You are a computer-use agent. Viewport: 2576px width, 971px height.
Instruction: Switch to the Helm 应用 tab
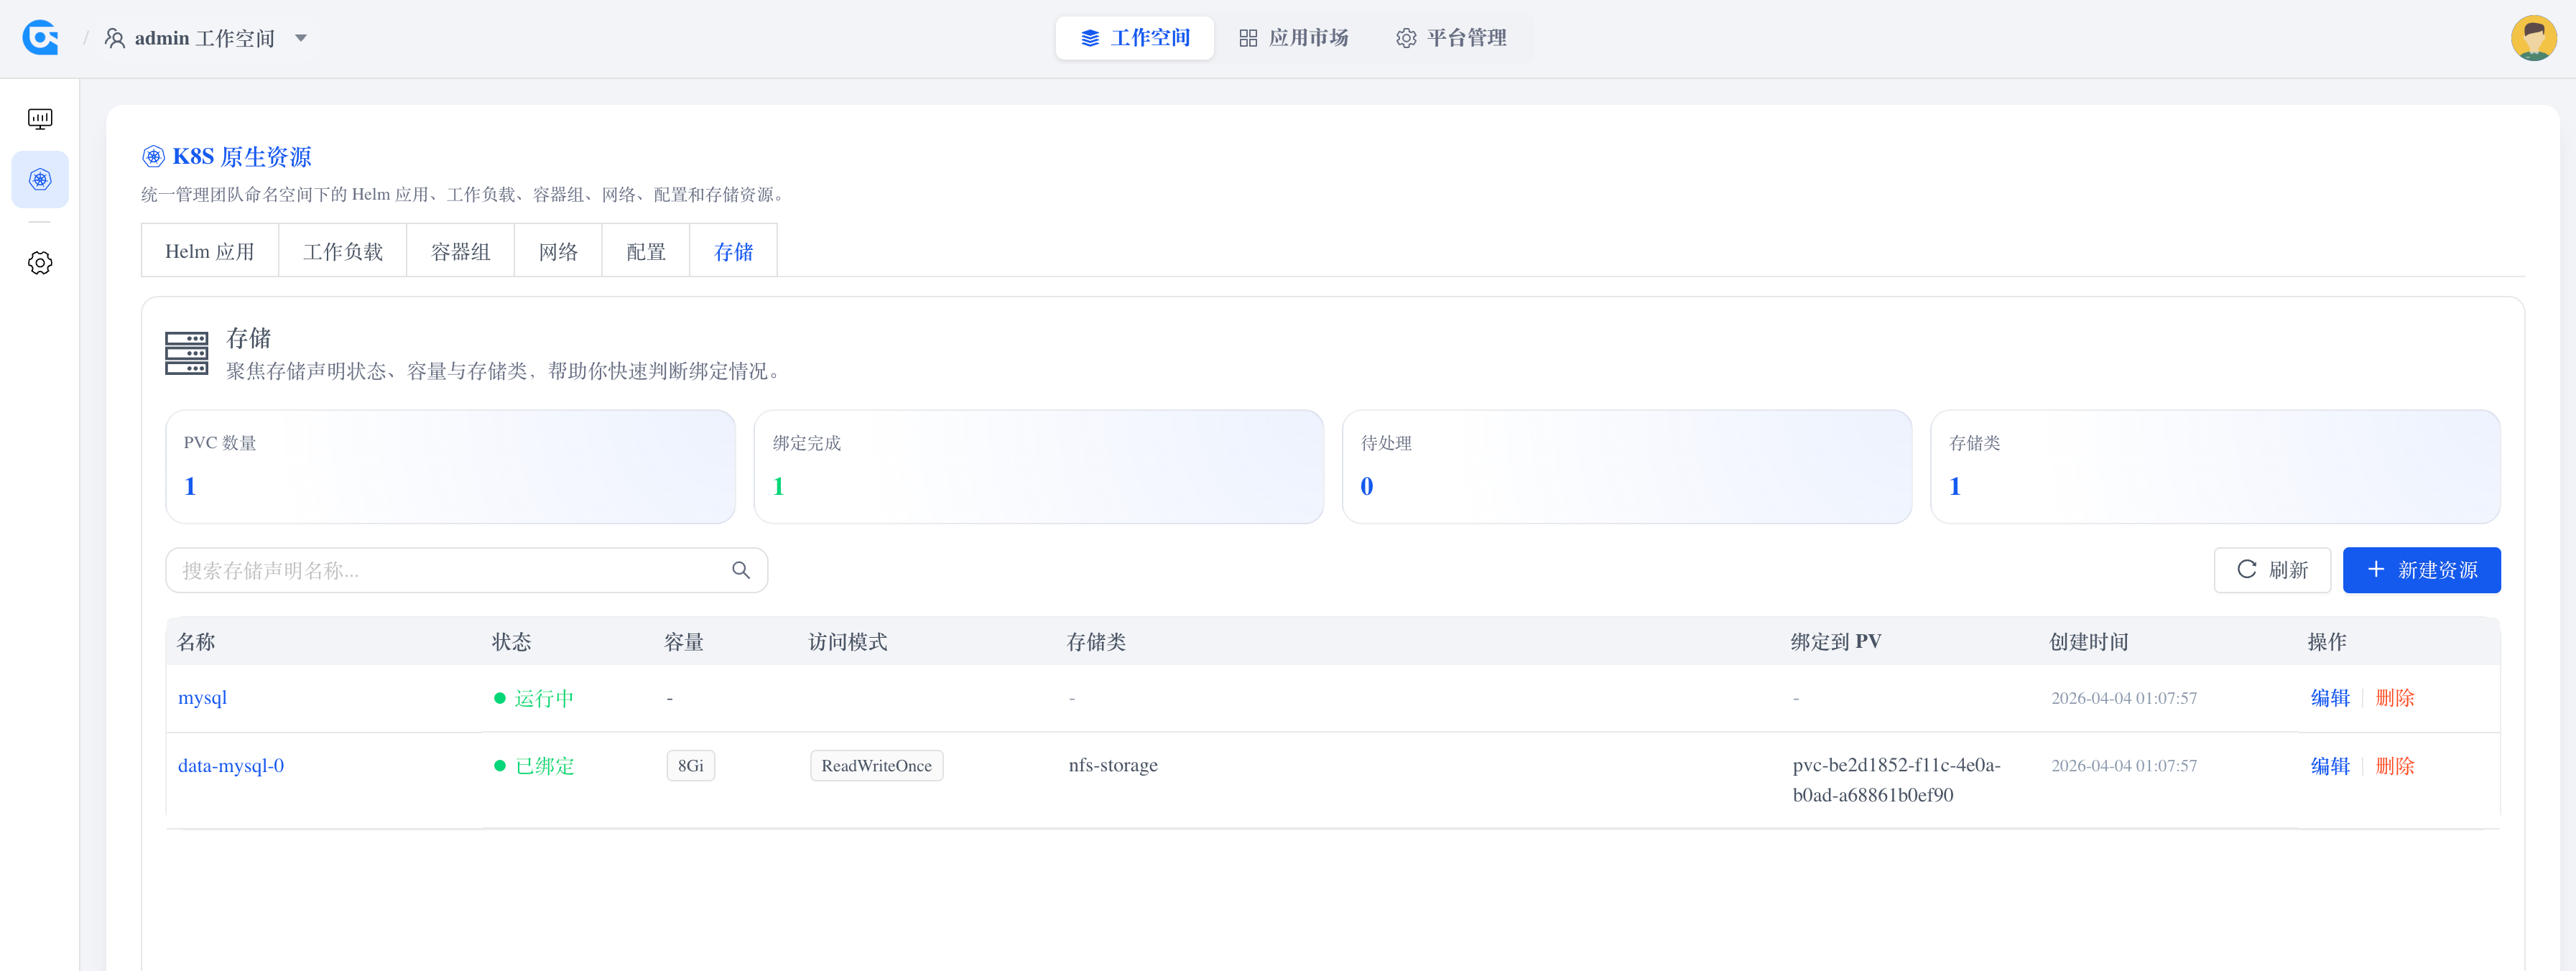point(209,250)
